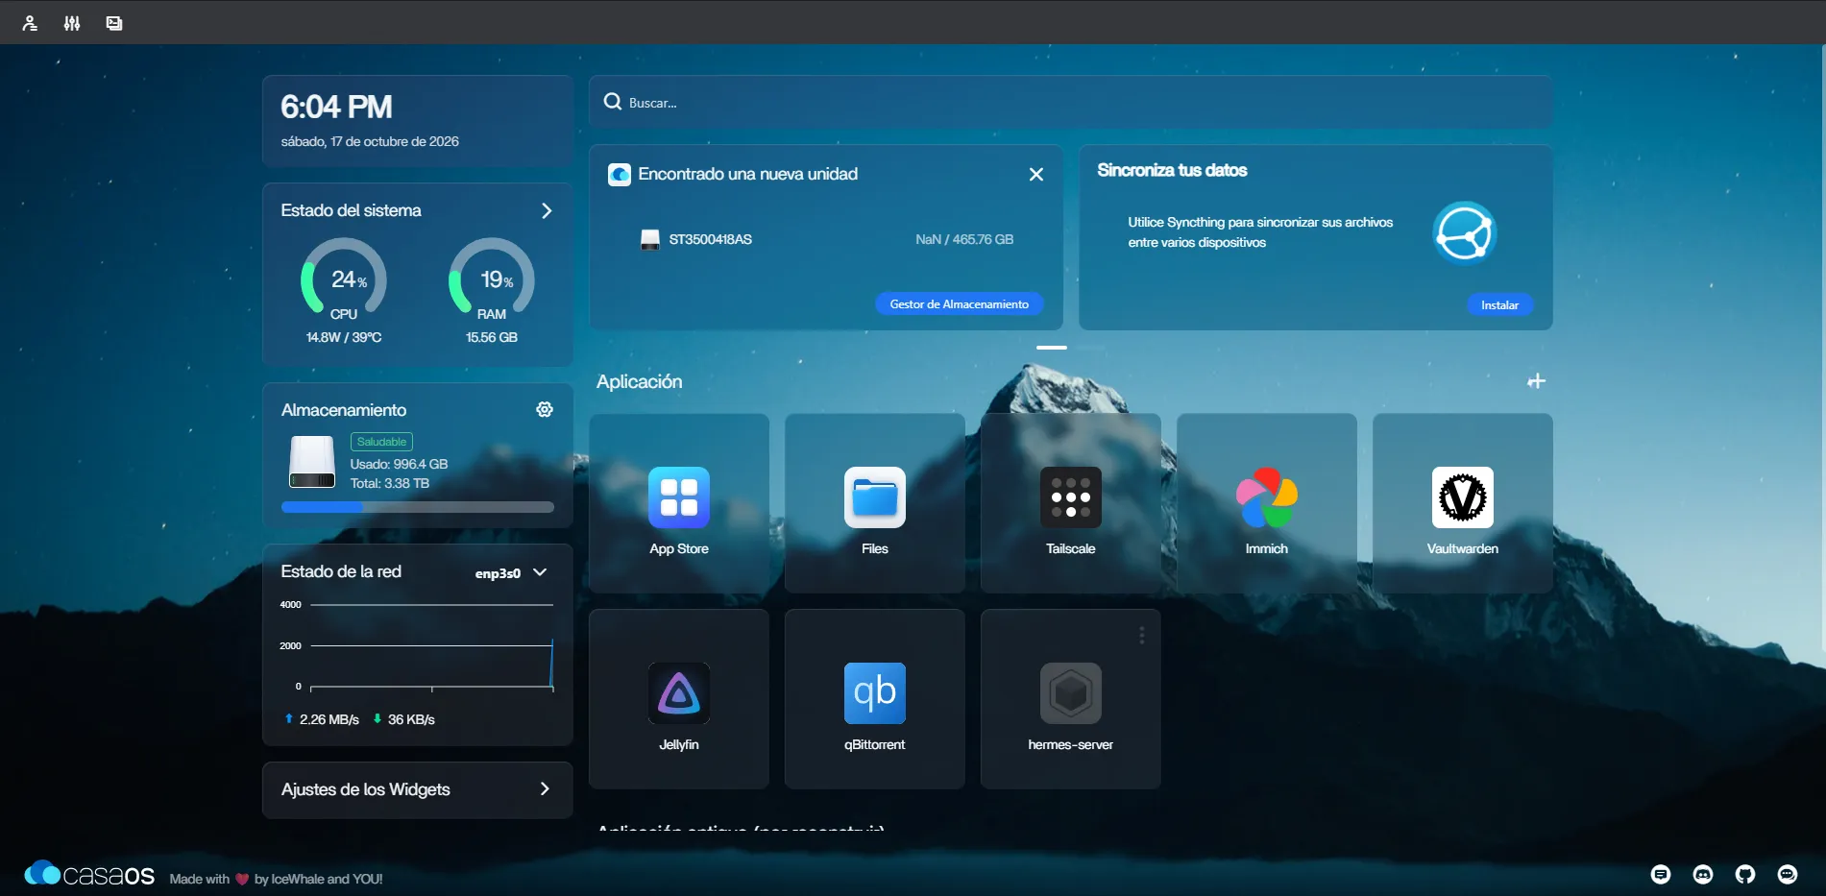Add a new application with plus icon
This screenshot has height=896, width=1826.
1536,381
